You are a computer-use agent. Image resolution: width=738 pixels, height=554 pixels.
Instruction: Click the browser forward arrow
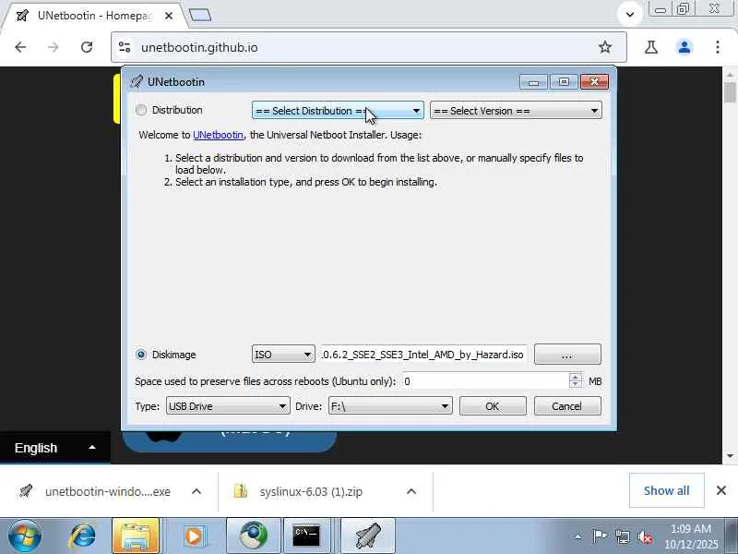(54, 47)
